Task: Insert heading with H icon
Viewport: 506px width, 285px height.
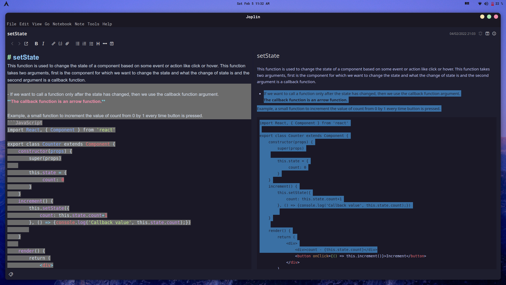Action: tap(98, 44)
